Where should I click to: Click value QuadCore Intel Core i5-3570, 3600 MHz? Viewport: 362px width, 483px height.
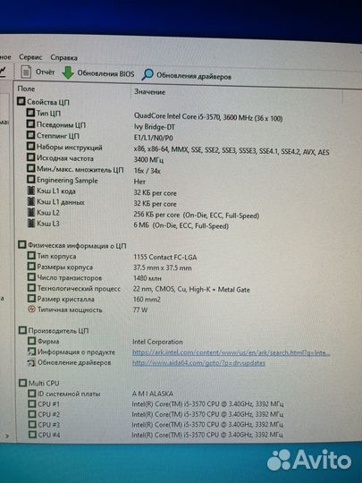point(208,117)
